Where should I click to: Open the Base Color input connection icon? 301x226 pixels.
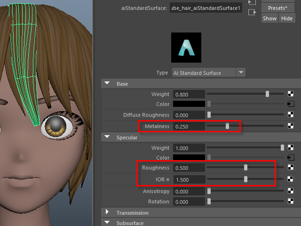click(x=291, y=104)
